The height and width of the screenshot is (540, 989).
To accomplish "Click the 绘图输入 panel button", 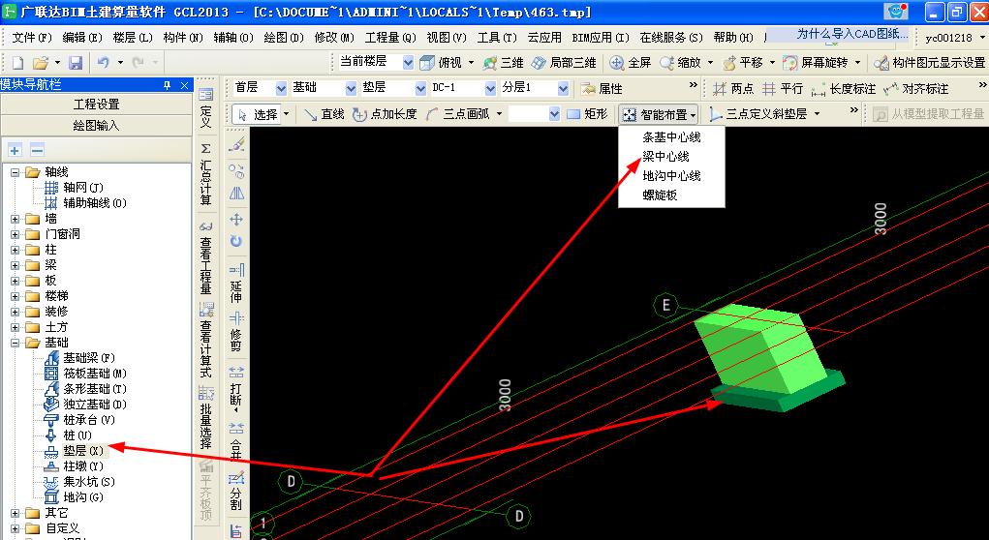I will point(97,126).
